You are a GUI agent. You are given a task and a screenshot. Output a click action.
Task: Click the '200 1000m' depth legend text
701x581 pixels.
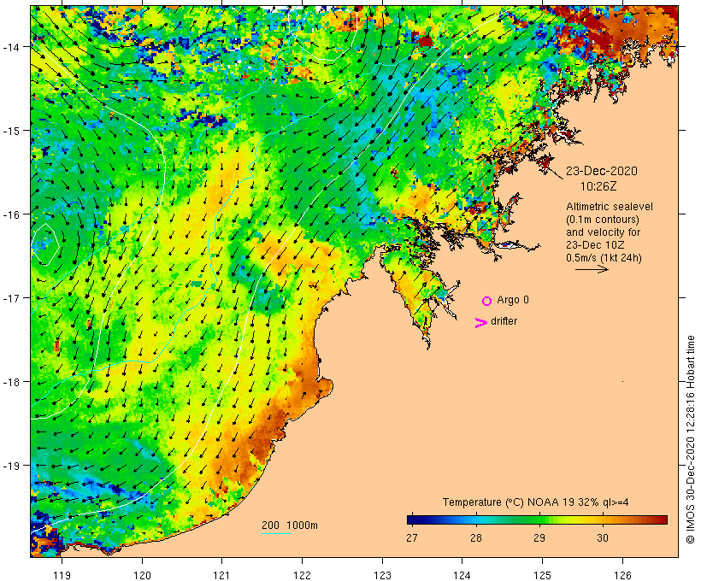point(290,525)
